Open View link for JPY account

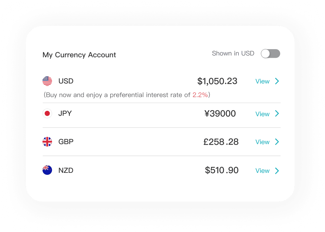[x=262, y=114]
